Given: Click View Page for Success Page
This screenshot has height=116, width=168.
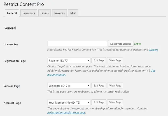Looking at the screenshot, I should [x=115, y=86].
